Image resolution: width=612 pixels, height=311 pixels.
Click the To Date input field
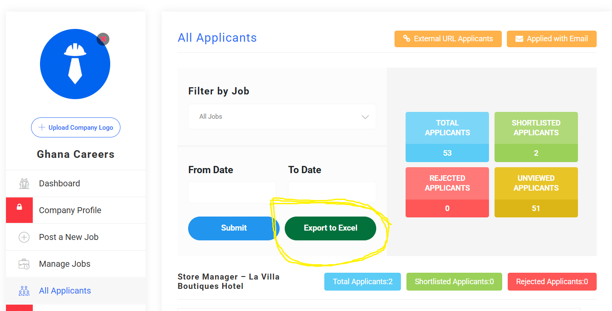tap(332, 192)
